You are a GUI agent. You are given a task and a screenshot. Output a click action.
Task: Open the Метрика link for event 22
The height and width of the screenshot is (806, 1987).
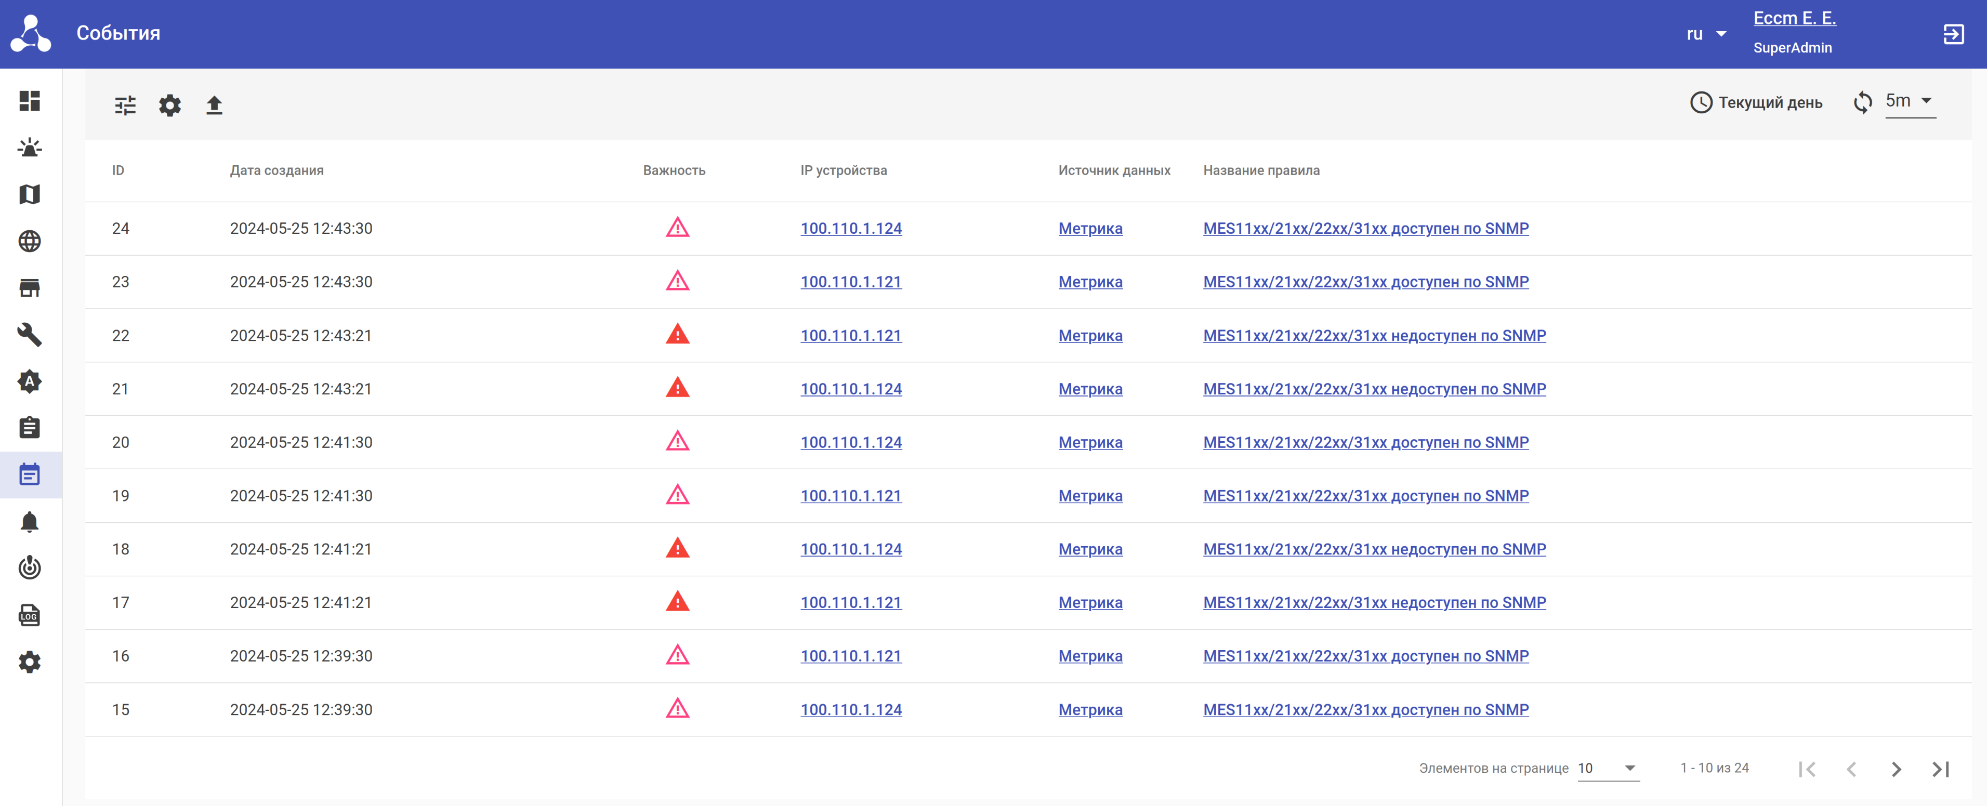1090,336
